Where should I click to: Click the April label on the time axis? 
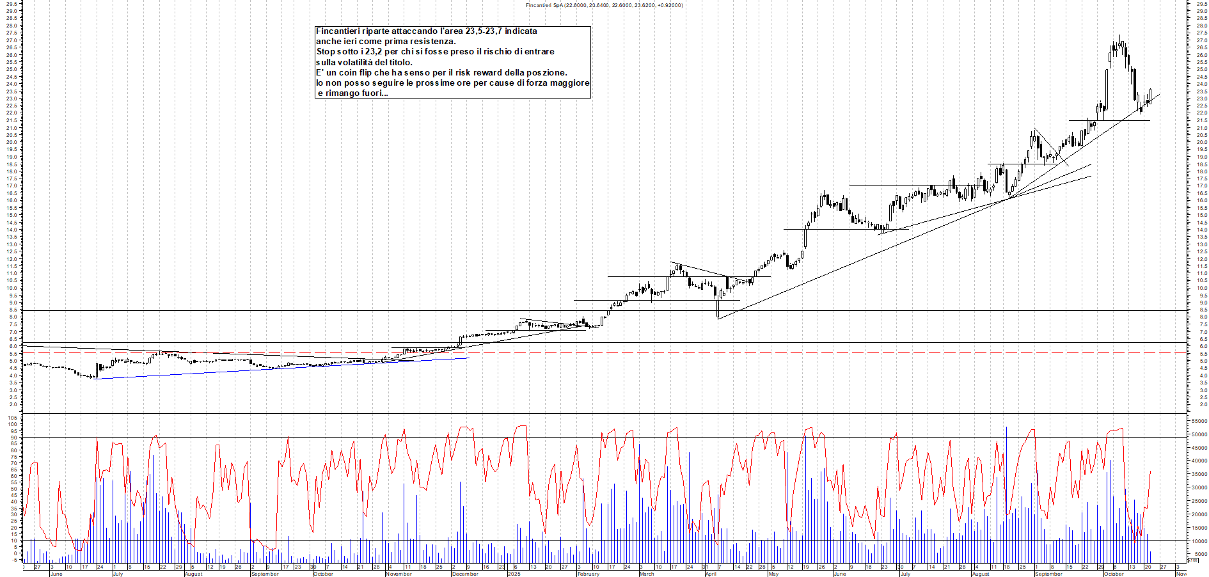[x=711, y=574]
